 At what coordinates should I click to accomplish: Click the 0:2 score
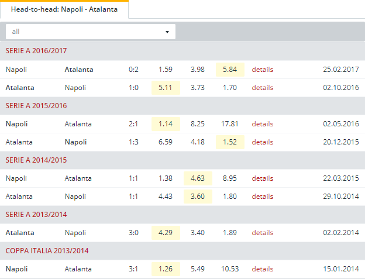coord(133,70)
